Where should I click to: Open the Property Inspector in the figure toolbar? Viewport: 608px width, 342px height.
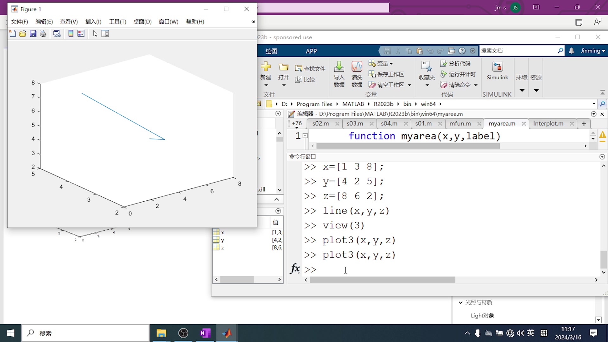pyautogui.click(x=105, y=34)
